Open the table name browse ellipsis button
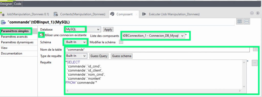The width and height of the screenshot is (262, 97). tap(255, 49)
